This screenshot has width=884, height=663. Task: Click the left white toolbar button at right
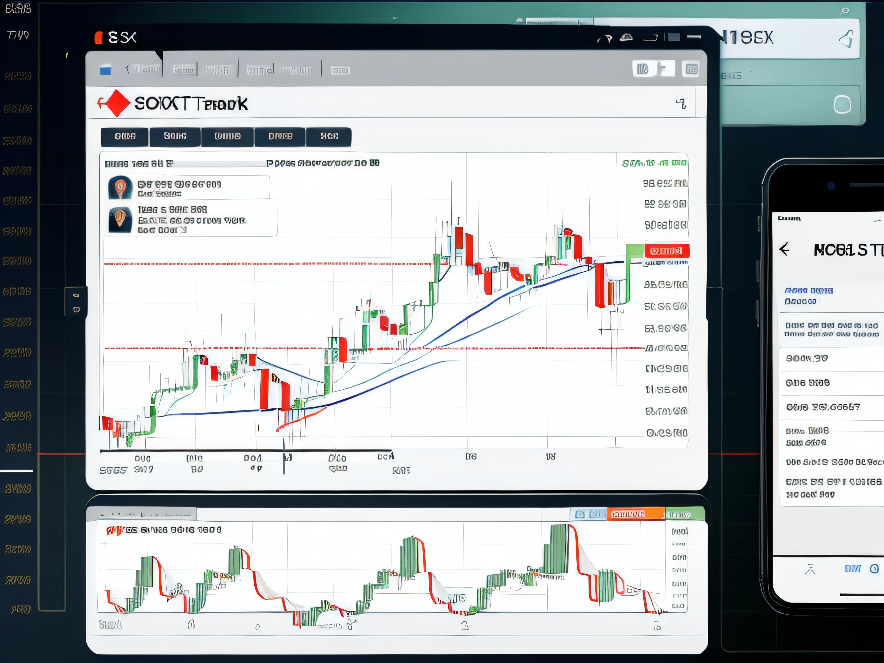643,69
